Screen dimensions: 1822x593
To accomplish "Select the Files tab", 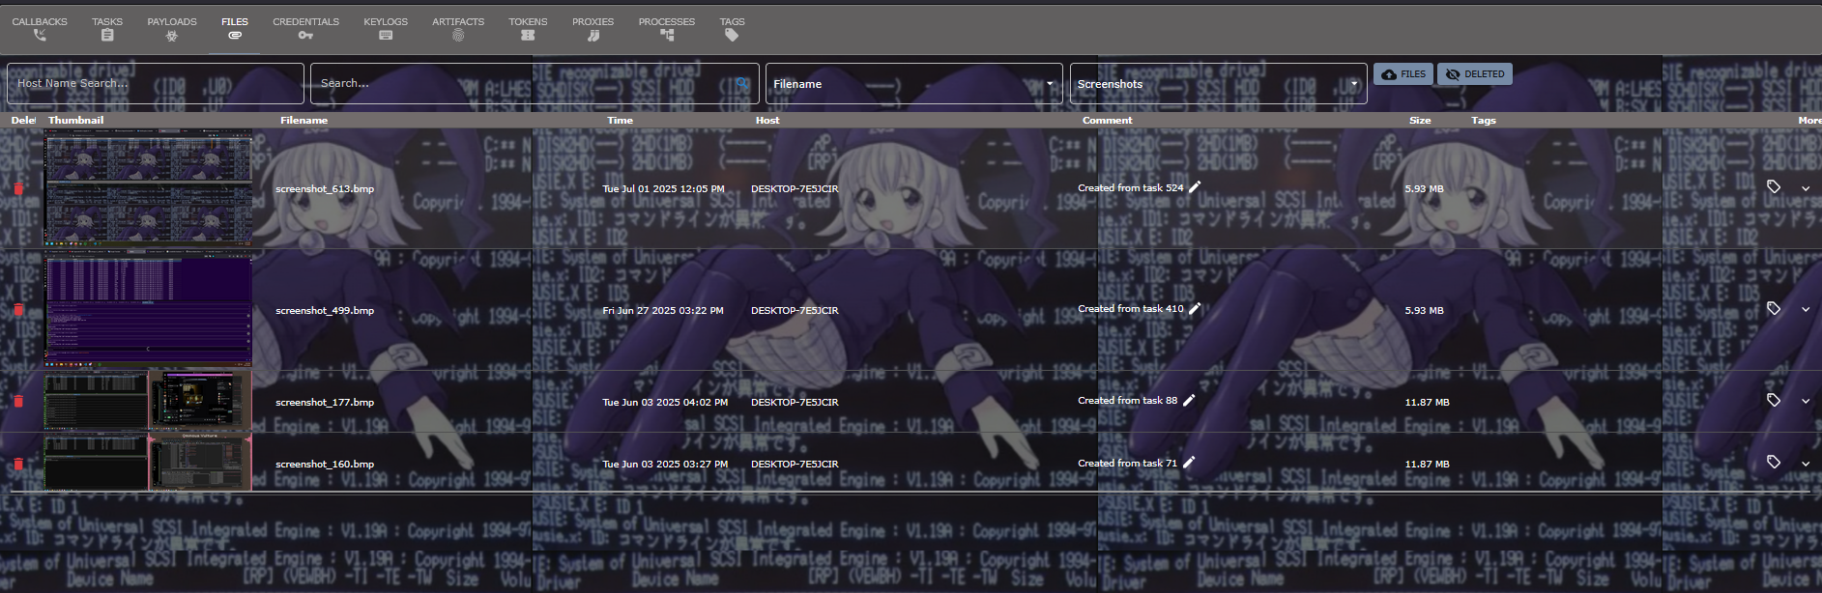I will click(235, 28).
